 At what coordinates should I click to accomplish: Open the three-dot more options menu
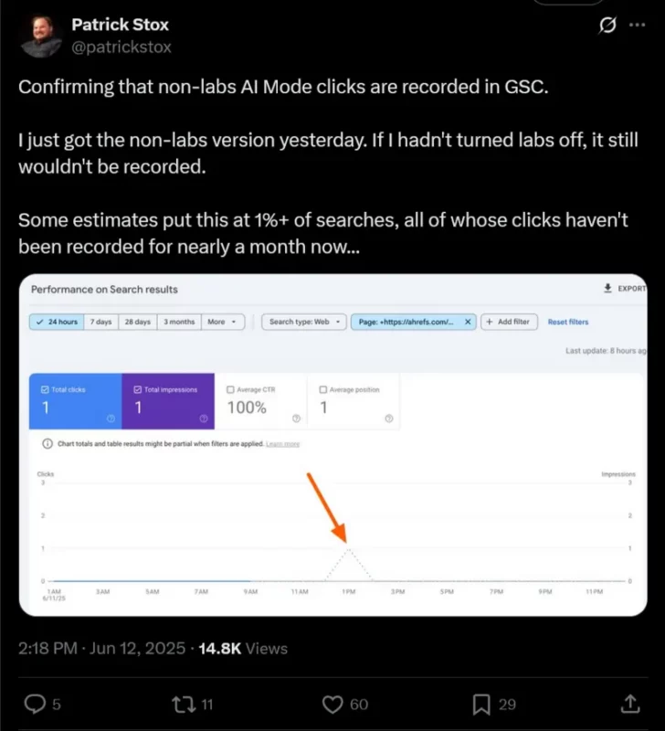[x=637, y=25]
